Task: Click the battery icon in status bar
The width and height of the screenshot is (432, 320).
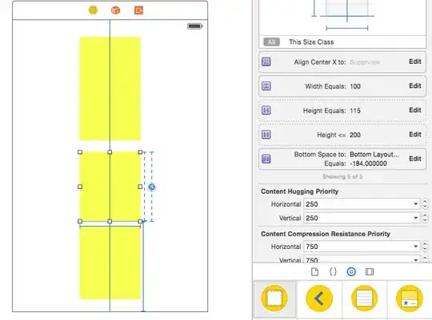Action: [x=195, y=26]
